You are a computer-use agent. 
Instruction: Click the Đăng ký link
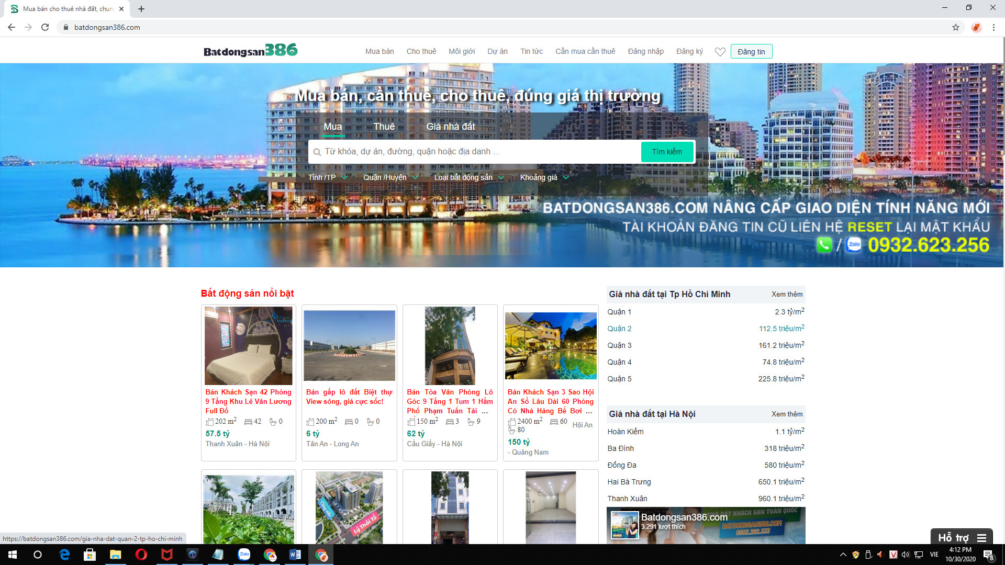(x=689, y=51)
